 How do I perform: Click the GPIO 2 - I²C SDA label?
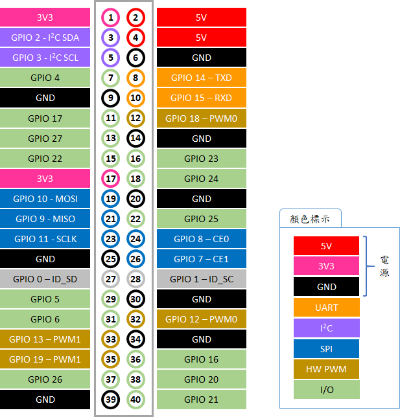[45, 38]
